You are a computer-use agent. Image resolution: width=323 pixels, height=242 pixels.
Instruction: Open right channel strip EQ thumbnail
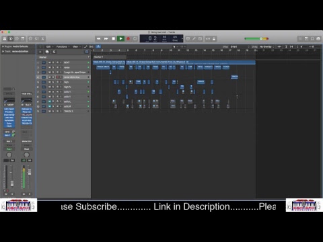pos(26,100)
